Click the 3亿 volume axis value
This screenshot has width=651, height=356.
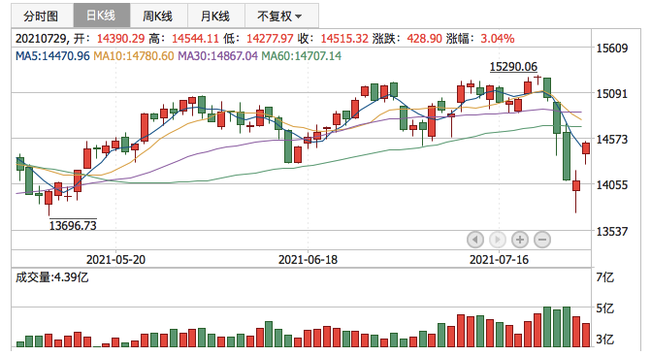coord(604,340)
